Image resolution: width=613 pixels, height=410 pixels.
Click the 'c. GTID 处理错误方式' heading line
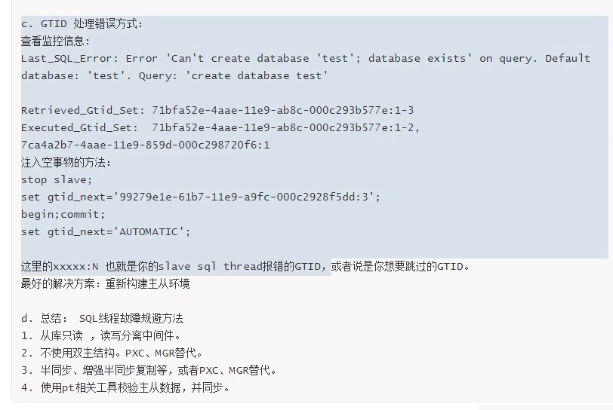point(82,24)
